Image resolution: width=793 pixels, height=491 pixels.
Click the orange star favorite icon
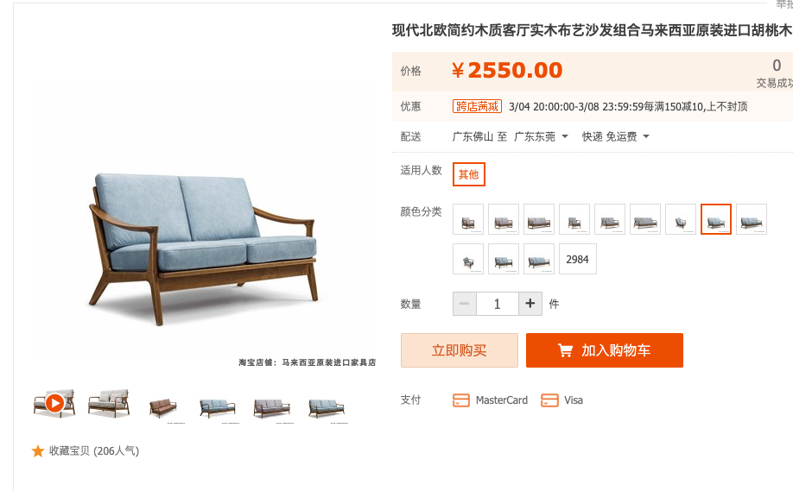(x=38, y=450)
